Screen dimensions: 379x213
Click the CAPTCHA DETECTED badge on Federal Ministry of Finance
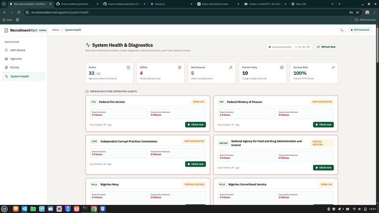pos(322,102)
